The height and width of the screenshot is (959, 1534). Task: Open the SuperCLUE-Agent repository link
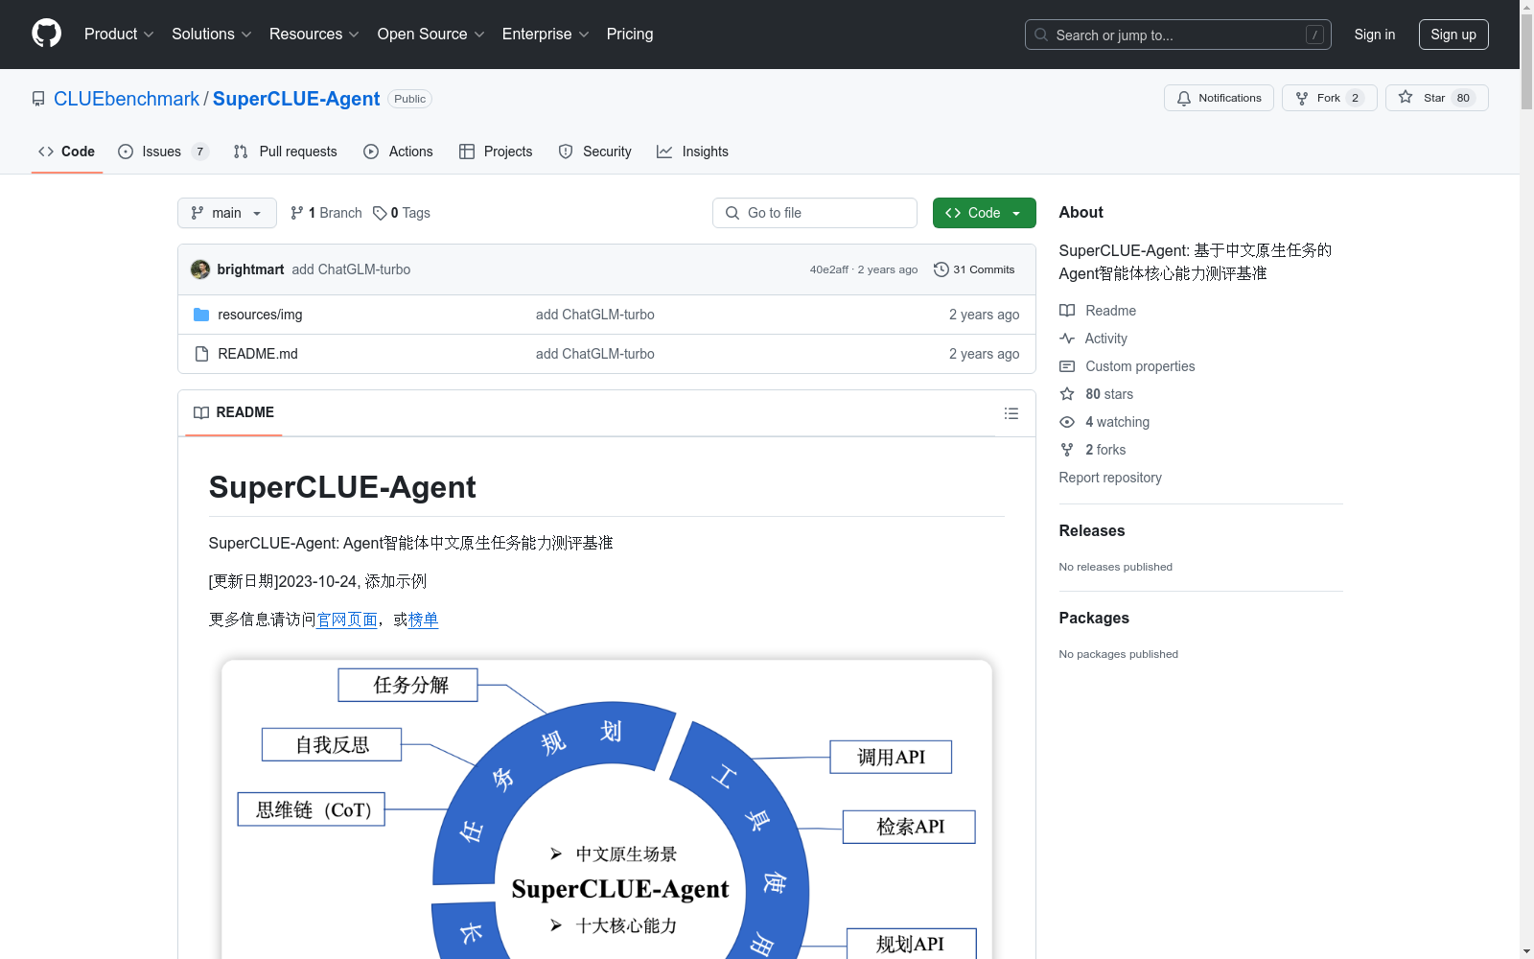296,99
